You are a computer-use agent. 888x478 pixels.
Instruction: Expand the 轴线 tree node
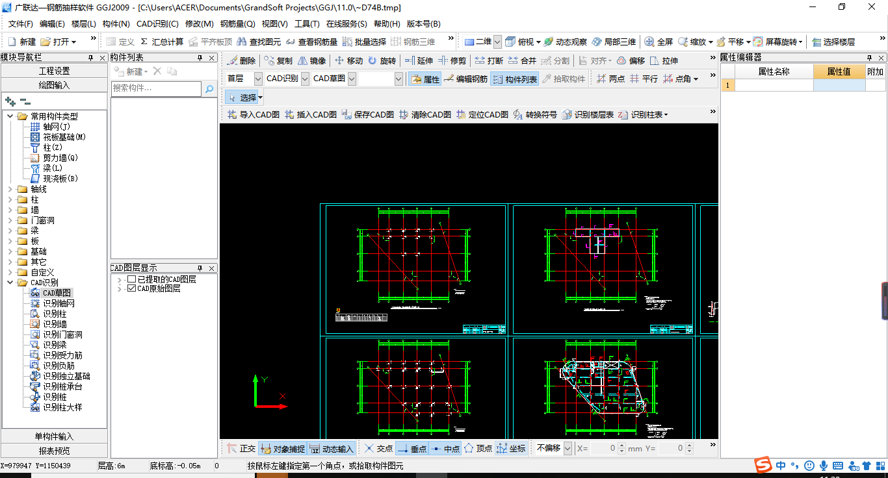10,189
